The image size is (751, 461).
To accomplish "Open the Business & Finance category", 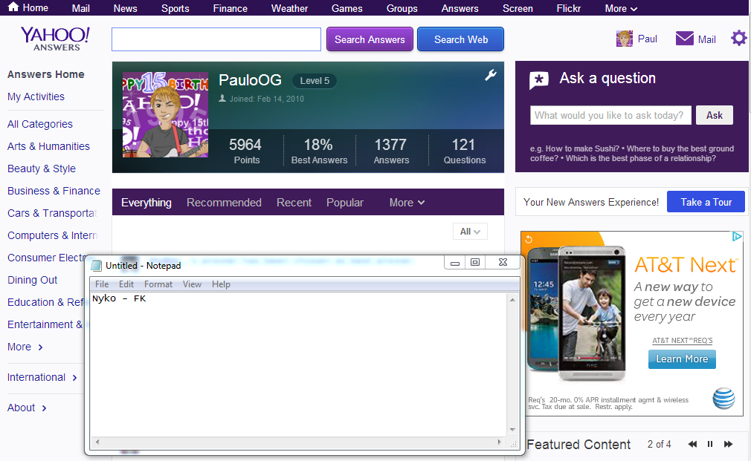I will click(54, 191).
